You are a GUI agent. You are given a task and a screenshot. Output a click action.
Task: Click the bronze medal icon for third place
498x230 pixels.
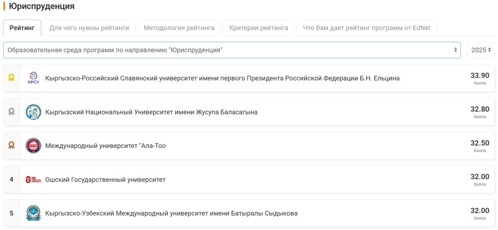(12, 146)
